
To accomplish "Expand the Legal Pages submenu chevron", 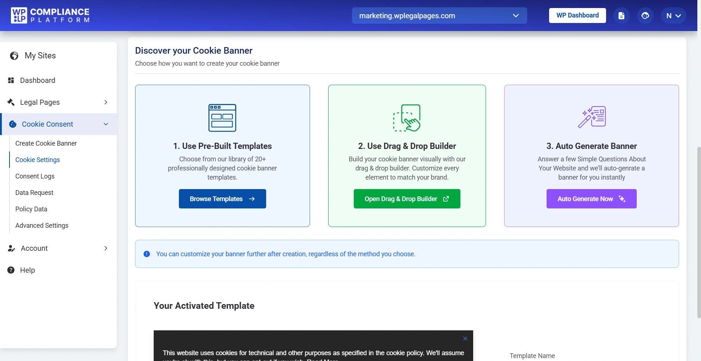I will coord(106,102).
